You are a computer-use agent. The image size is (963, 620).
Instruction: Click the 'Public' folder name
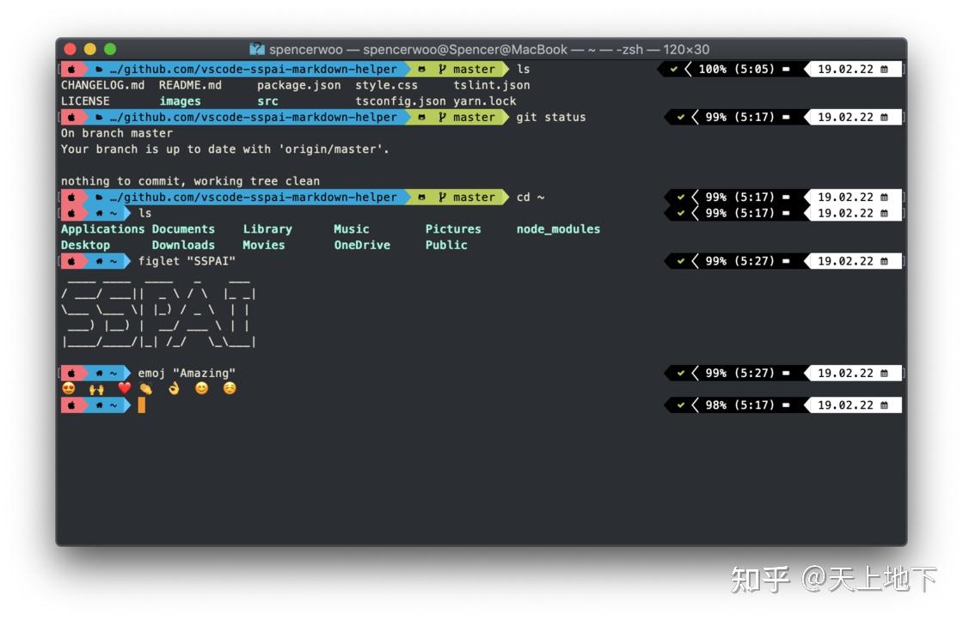[446, 246]
